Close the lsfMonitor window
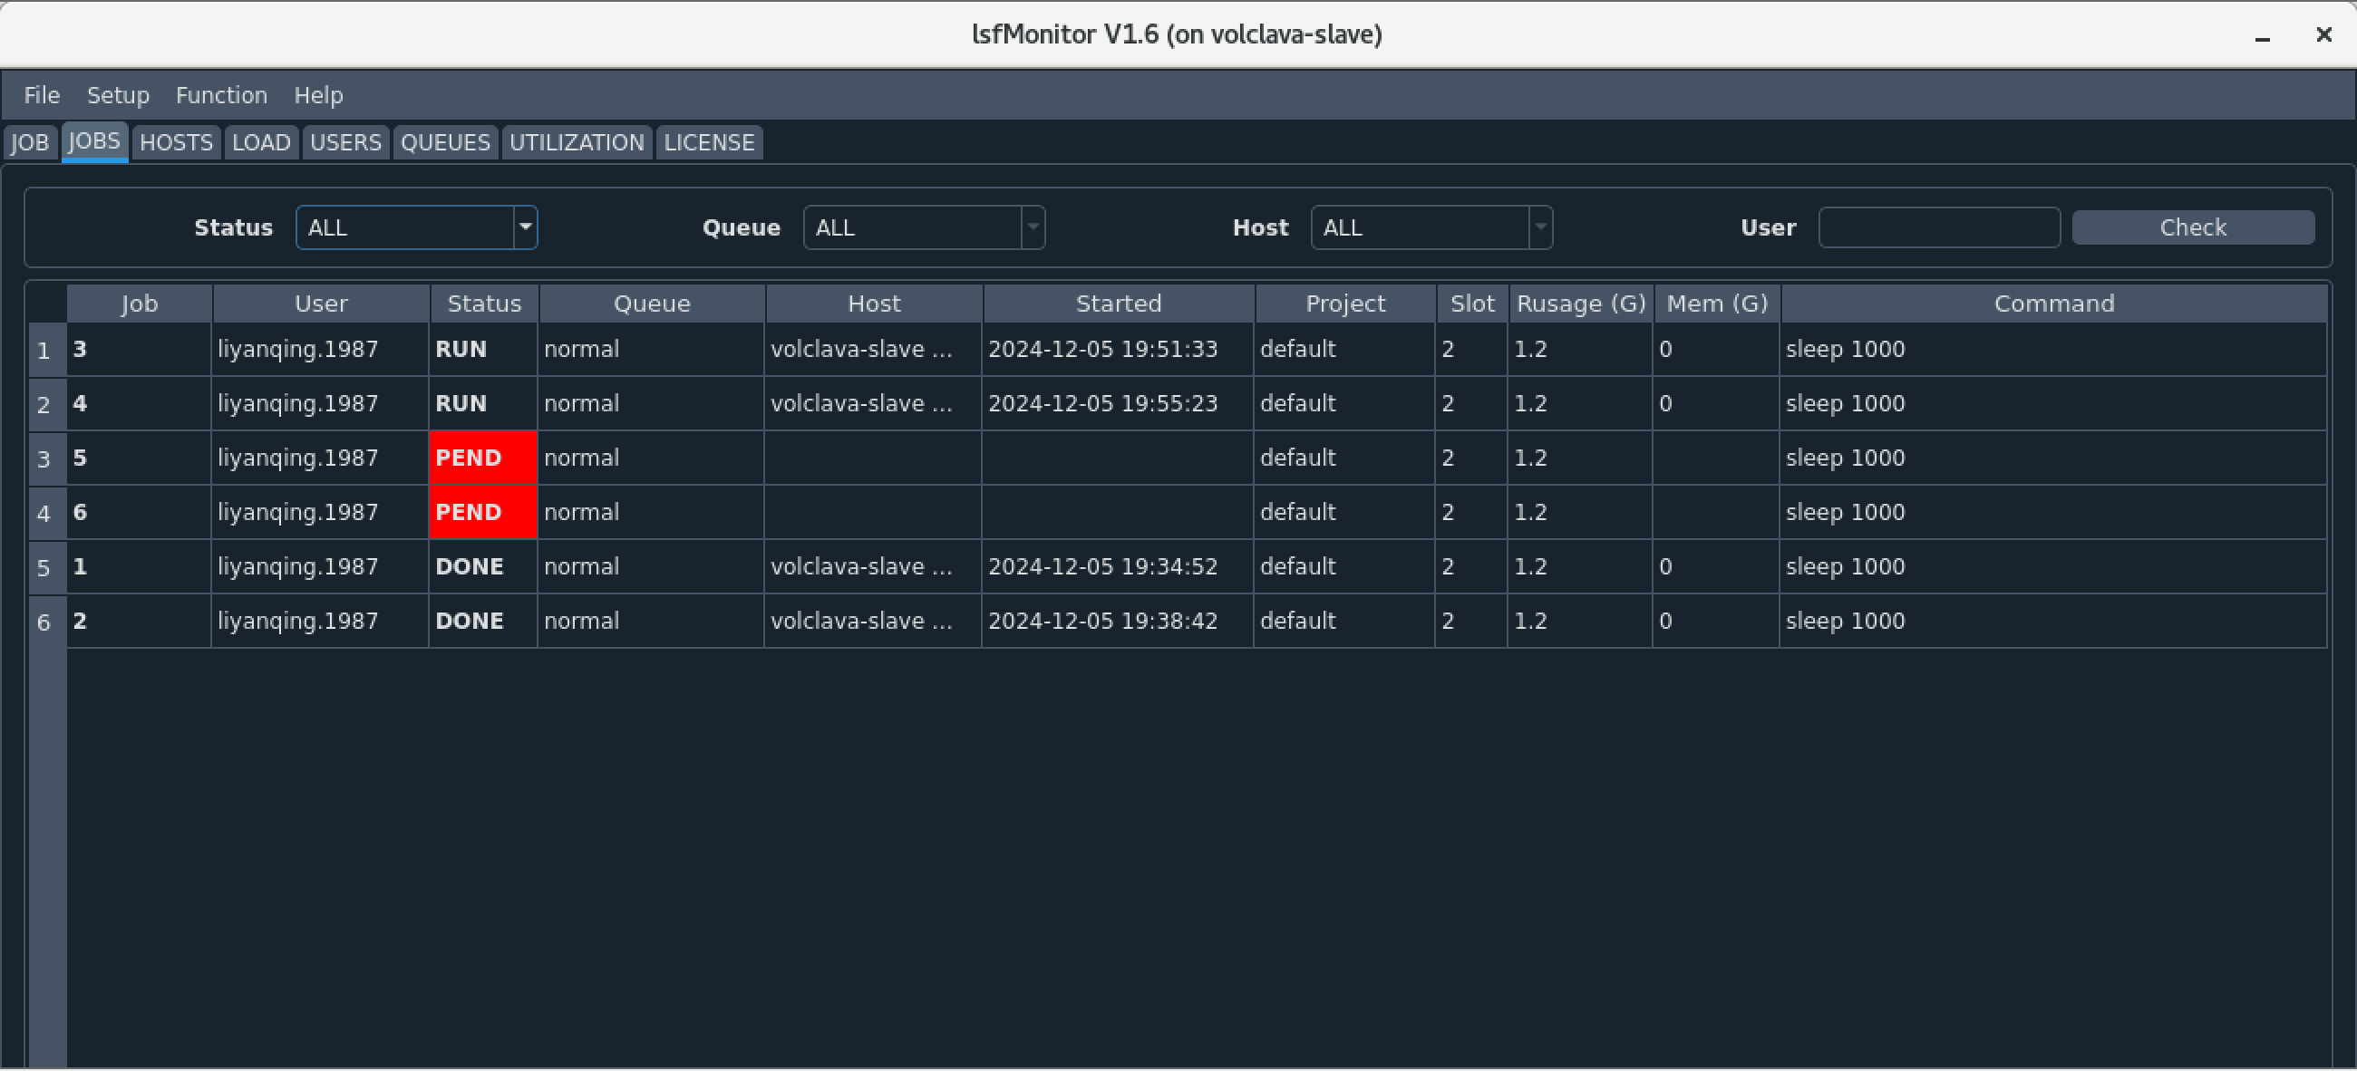The image size is (2357, 1071). [2323, 34]
